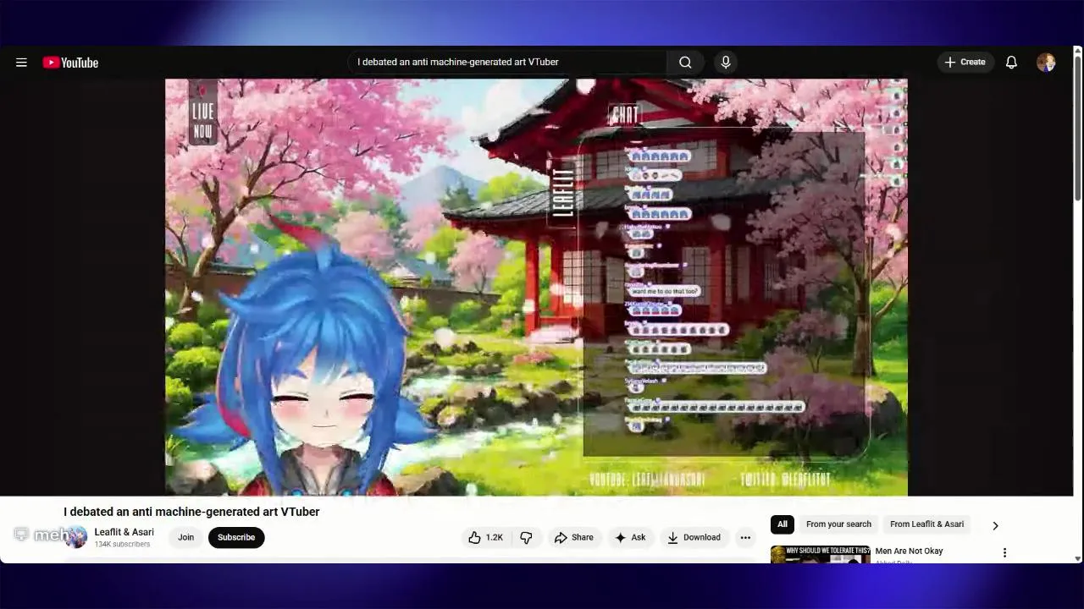Go to the YouTube home logo
1084x609 pixels.
71,63
